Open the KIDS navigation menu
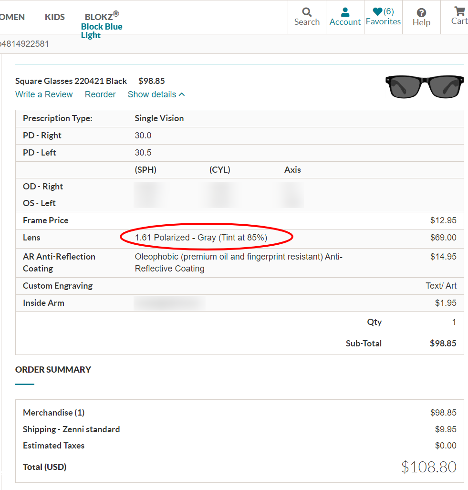 point(55,17)
